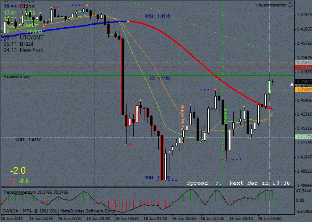
Task: Click the 16 Jun 00:30 time axis label
Action: (127, 219)
